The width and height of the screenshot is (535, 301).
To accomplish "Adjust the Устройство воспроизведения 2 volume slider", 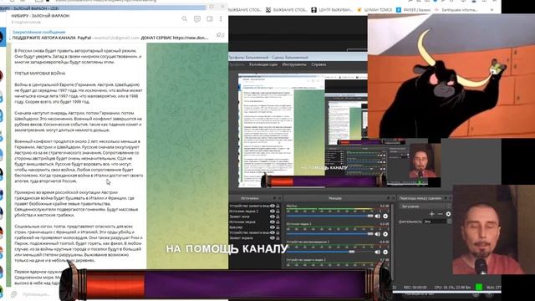I will 330,252.
